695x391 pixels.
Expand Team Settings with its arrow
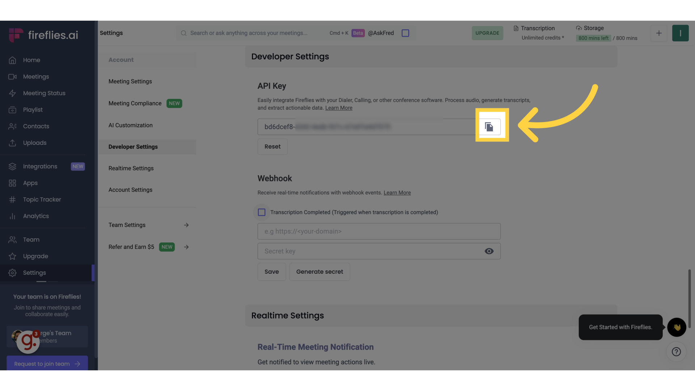186,225
